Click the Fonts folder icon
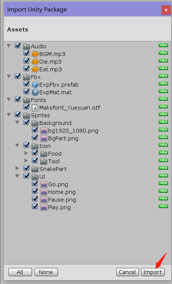Screen dimensions: 172x284 point(26,100)
